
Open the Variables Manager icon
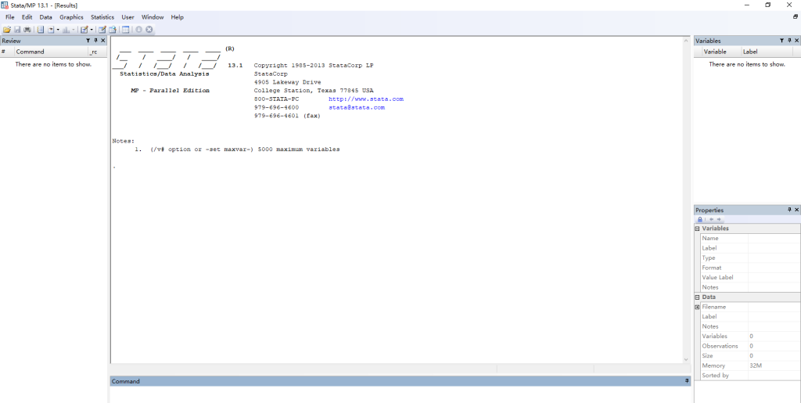125,30
